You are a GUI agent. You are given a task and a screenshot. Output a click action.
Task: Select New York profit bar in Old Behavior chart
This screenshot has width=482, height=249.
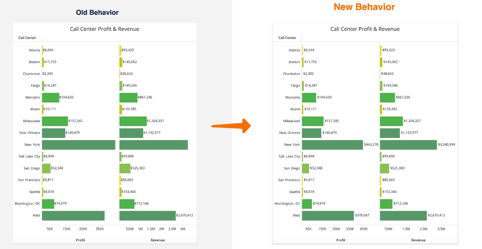78,145
